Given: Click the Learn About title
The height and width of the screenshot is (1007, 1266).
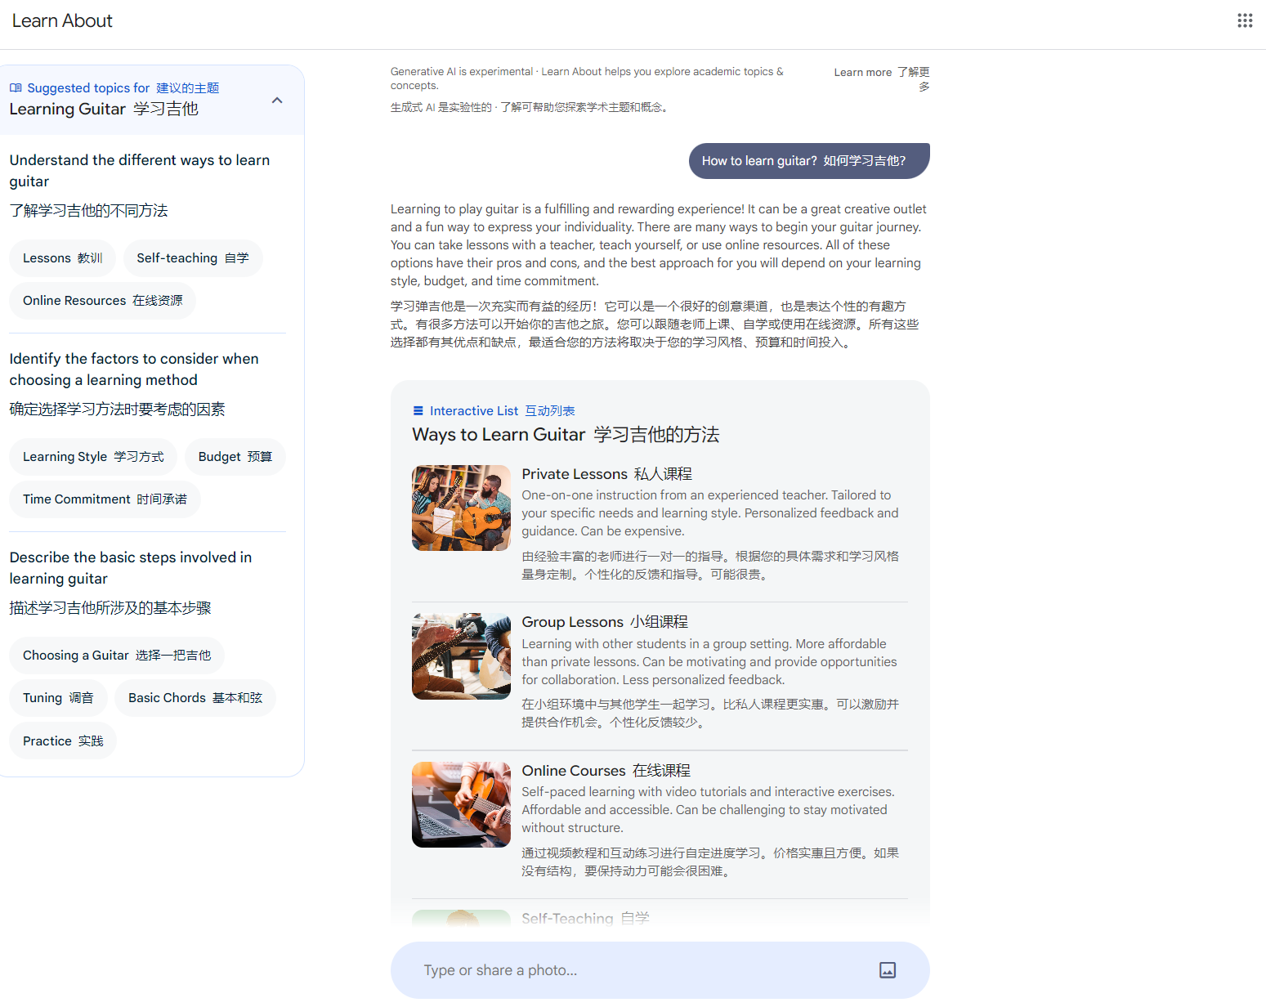Looking at the screenshot, I should tap(62, 21).
